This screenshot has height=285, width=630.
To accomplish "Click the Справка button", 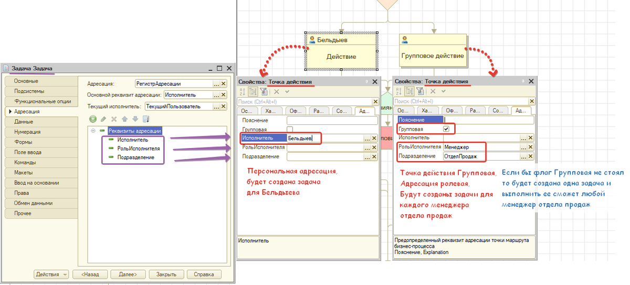I will [x=204, y=274].
